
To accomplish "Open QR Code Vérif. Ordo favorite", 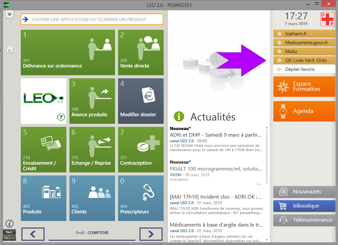I will pos(304,60).
